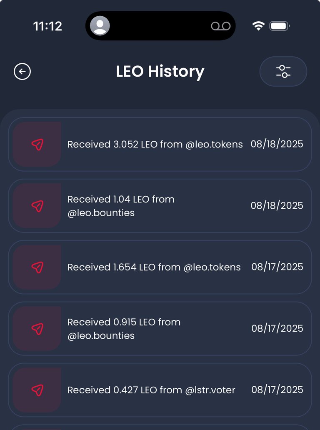320x430 pixels.
Task: Tap send icon of 0.915 LEO transaction
Action: coord(37,328)
